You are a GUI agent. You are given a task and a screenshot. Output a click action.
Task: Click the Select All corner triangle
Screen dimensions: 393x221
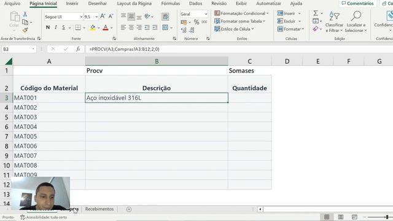tap(9, 61)
